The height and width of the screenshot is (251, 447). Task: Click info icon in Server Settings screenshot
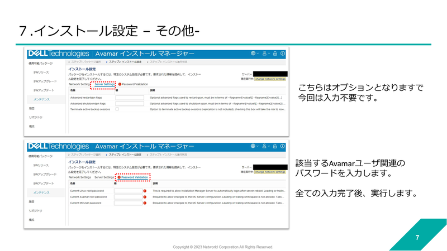click(283, 53)
